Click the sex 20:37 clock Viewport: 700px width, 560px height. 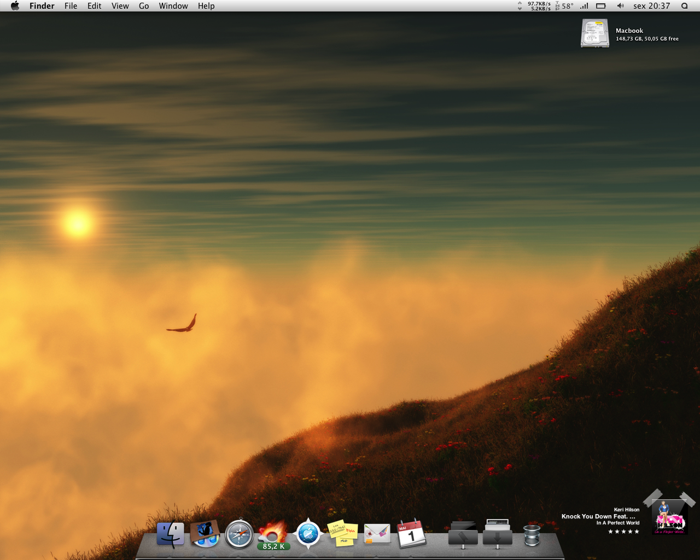point(651,6)
